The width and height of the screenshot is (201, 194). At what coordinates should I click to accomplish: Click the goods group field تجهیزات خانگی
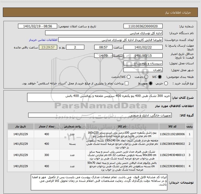click(100, 115)
